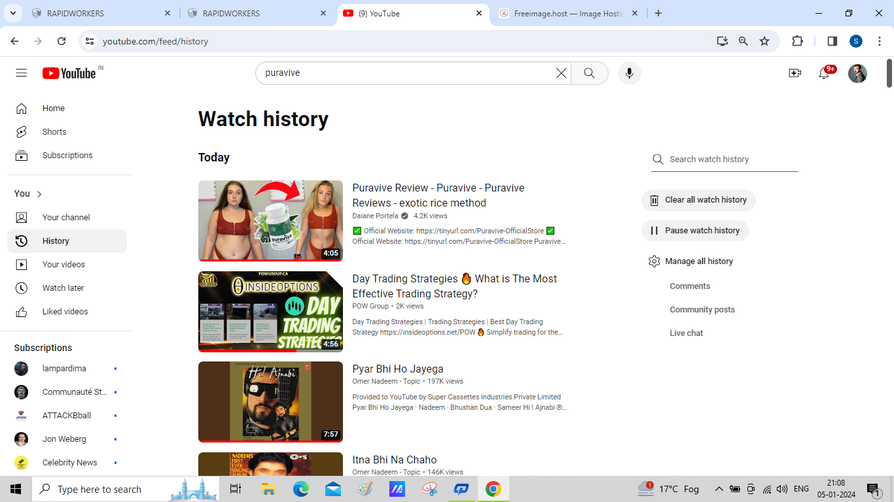View site information icon in address bar
The width and height of the screenshot is (894, 502).
[90, 41]
